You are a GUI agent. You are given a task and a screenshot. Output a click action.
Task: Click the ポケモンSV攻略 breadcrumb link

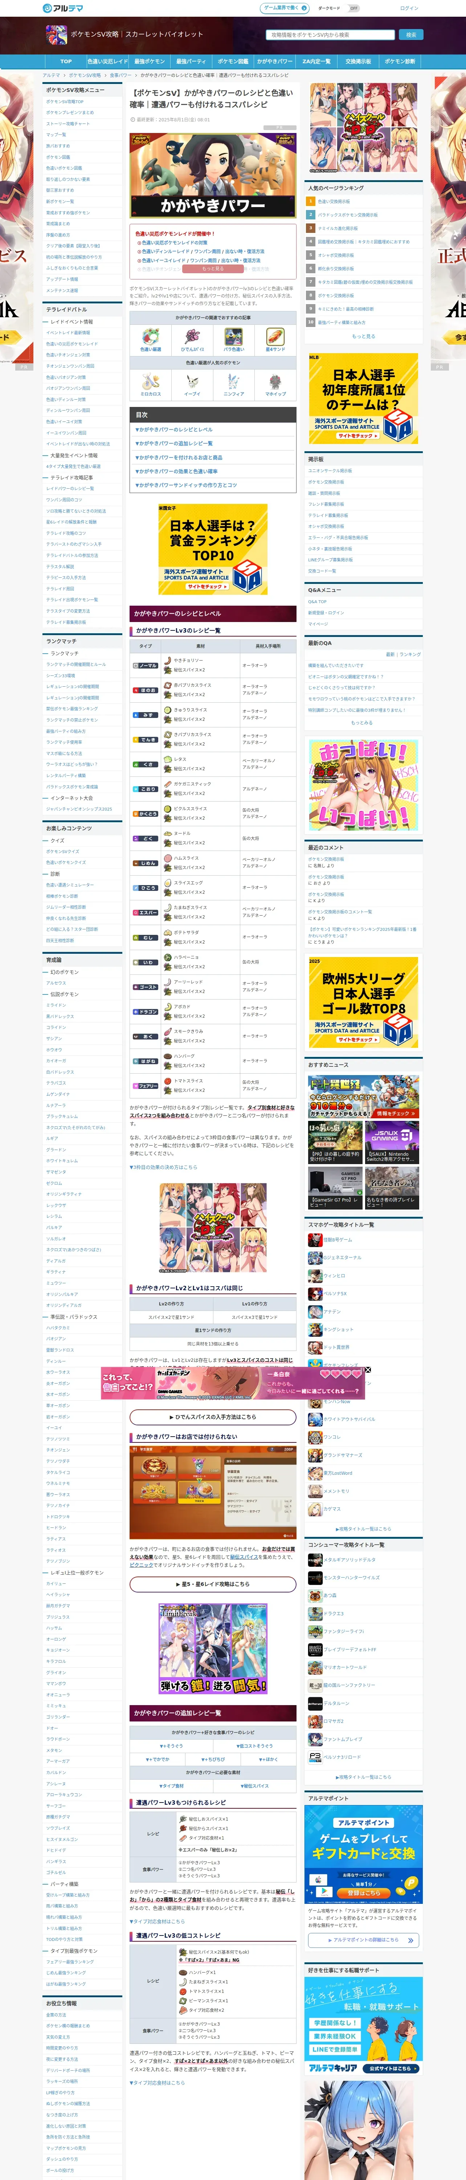85,75
